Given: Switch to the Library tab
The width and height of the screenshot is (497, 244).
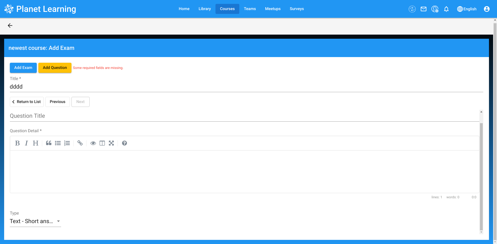Looking at the screenshot, I should click(204, 9).
